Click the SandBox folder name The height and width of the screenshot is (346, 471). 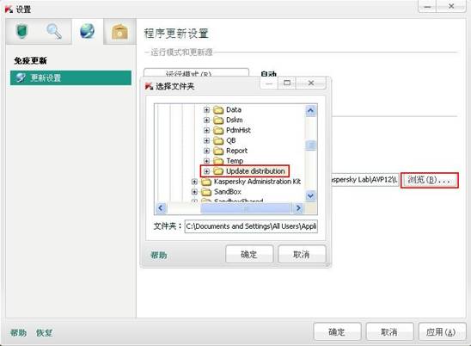(228, 192)
